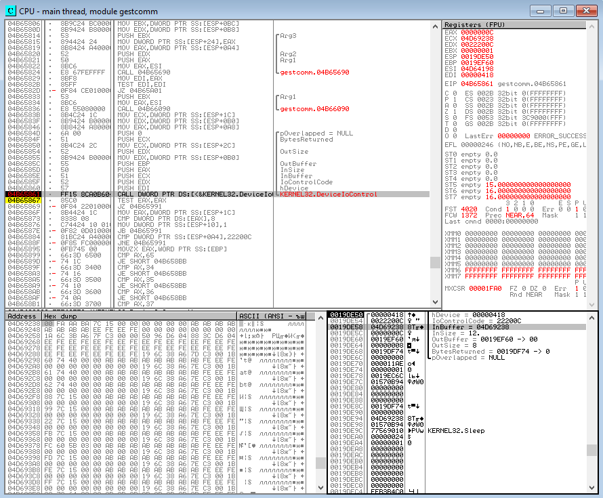Click the registers pane scroll up arrow
603x498 pixels.
(x=591, y=26)
